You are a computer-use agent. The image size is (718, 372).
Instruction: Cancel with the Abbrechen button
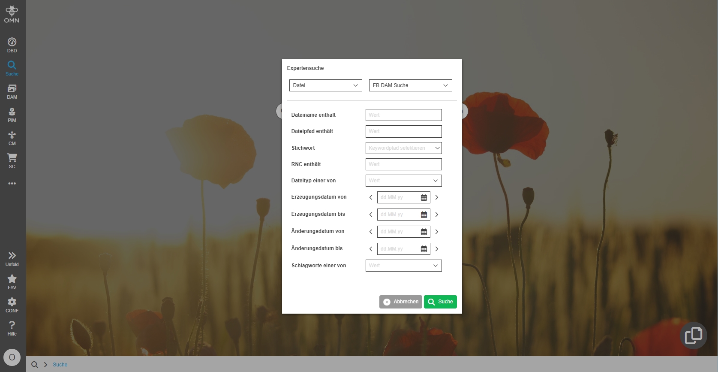point(401,302)
